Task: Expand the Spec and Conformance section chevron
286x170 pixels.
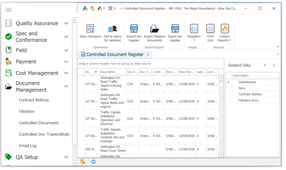Action: point(66,37)
